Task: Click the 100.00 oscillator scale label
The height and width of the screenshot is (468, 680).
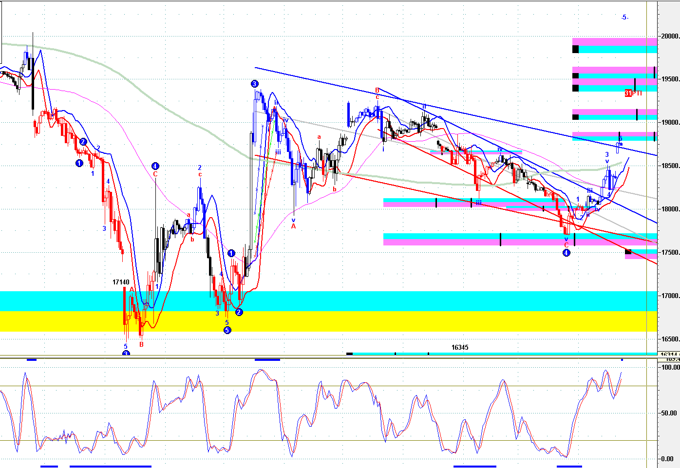Action: [x=670, y=367]
